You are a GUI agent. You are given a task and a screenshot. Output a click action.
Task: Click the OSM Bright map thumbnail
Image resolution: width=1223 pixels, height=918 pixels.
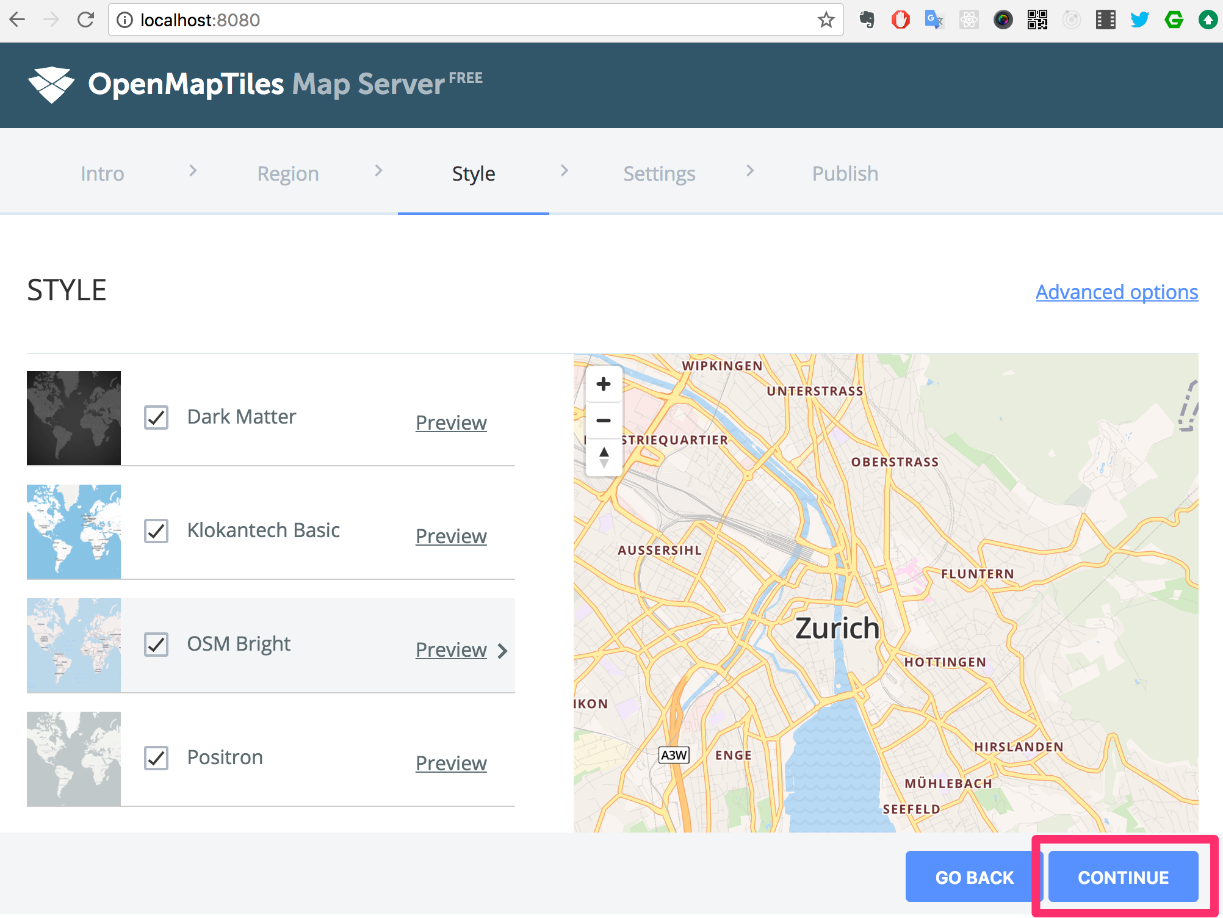tap(74, 645)
